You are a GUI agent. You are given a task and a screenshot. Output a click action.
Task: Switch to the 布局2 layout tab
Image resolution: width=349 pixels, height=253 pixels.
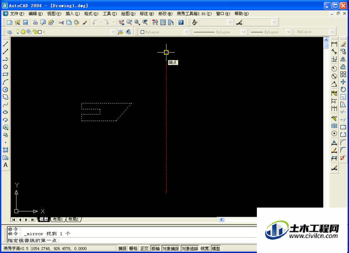(73, 219)
